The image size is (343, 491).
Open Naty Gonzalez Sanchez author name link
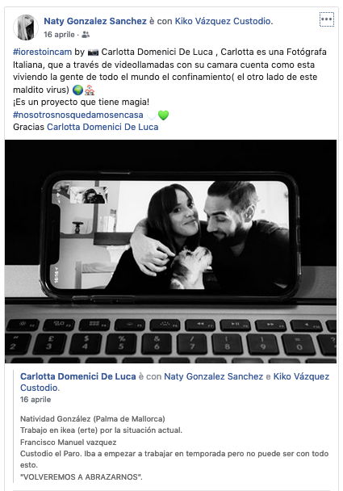(94, 21)
